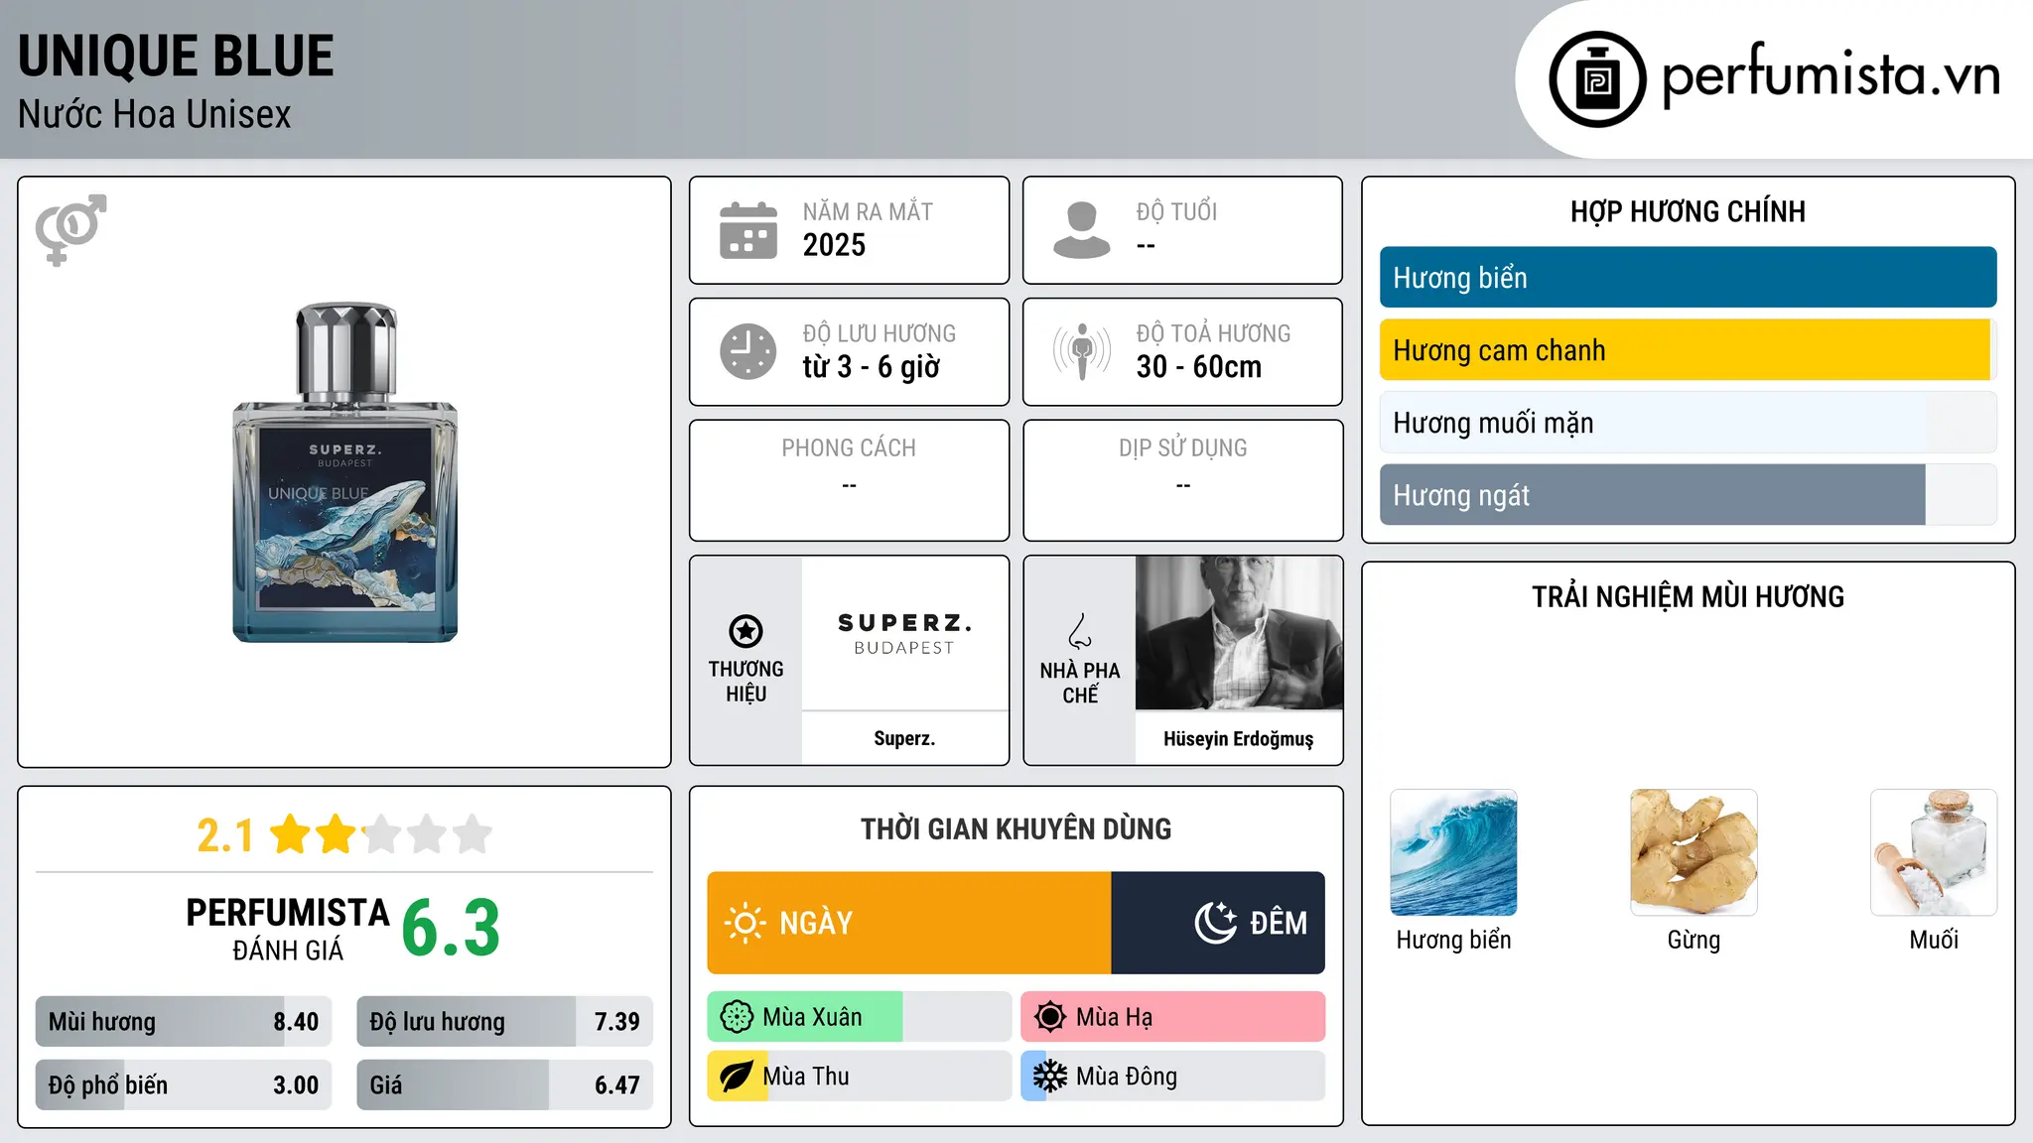Image resolution: width=2033 pixels, height=1143 pixels.
Task: Click the sillage icon beside Độ toả hương
Action: click(x=1082, y=351)
